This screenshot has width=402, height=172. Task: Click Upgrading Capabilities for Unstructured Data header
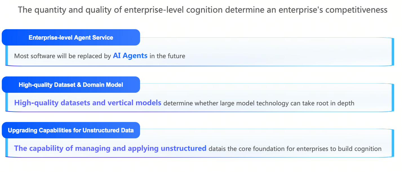coord(71,130)
